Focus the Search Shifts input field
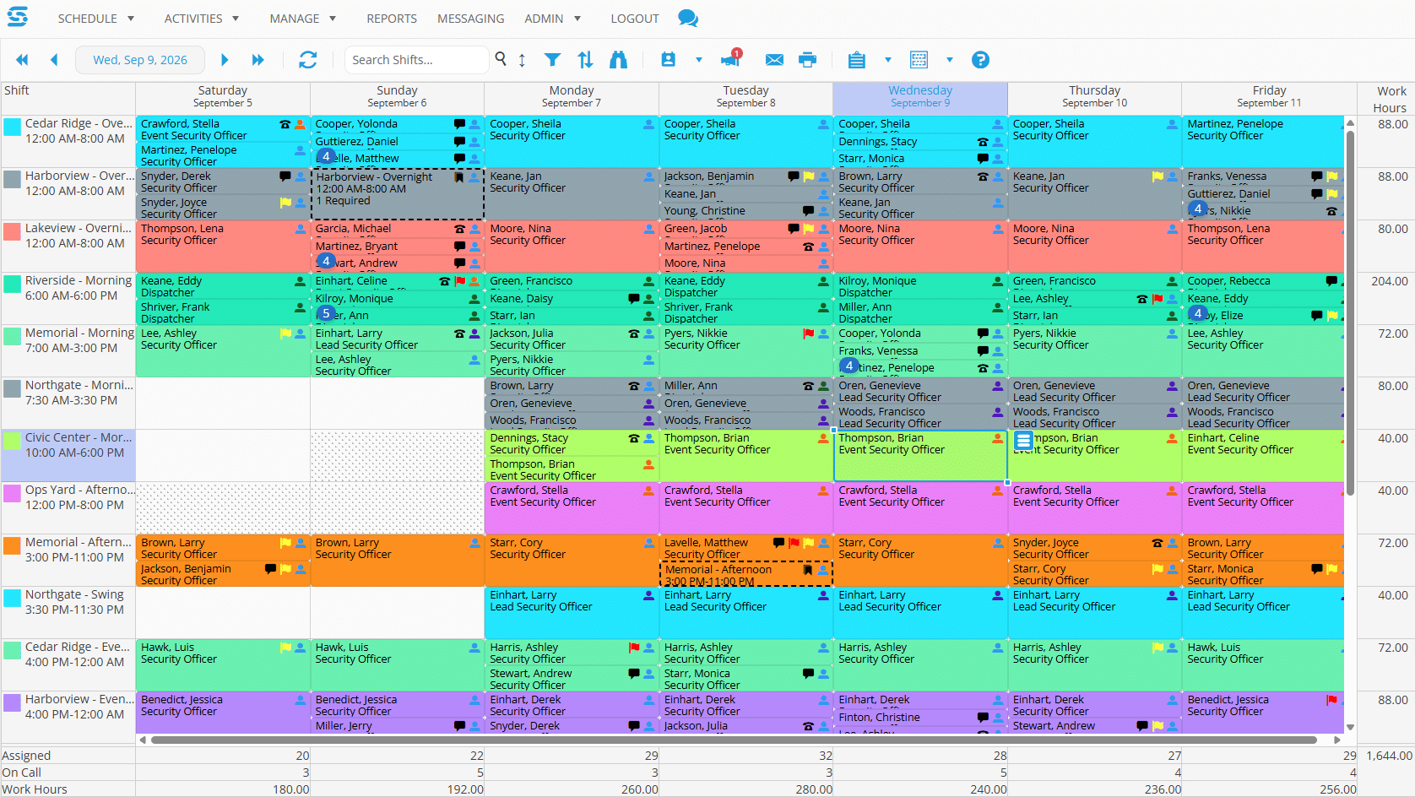The image size is (1415, 797). point(416,60)
